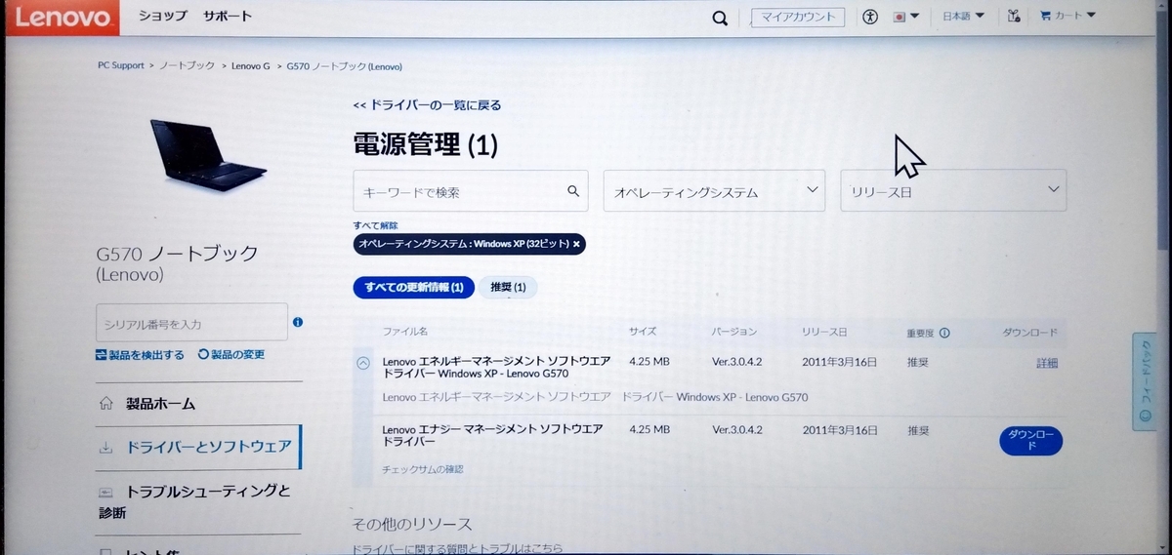Click the リリース日 table column header
Image resolution: width=1172 pixels, height=555 pixels.
point(824,333)
